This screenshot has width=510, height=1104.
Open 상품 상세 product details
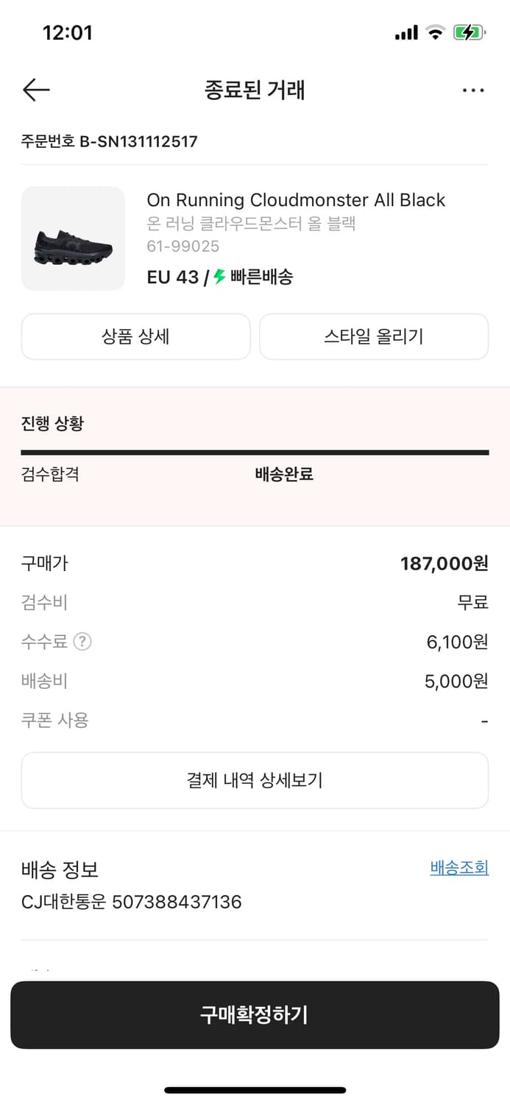(135, 336)
